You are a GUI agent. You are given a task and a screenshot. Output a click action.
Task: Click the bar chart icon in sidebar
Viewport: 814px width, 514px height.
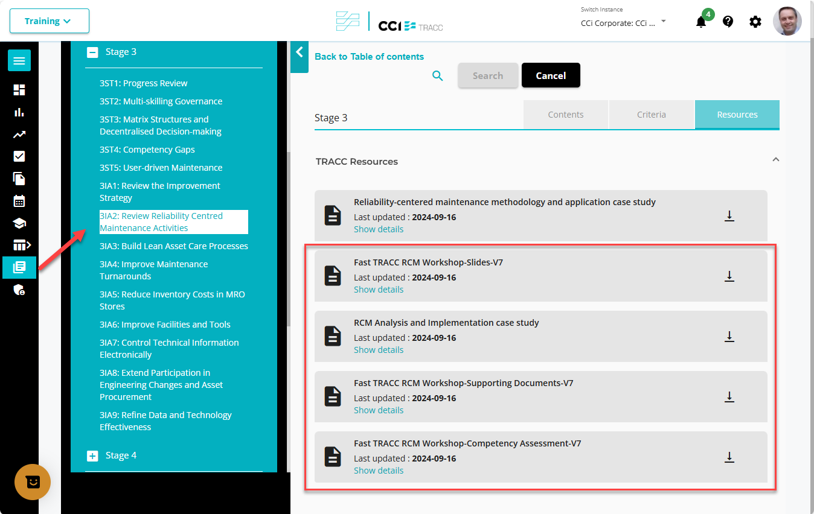[19, 112]
